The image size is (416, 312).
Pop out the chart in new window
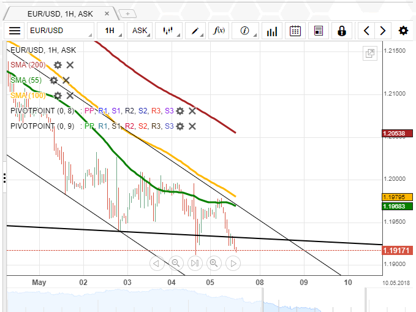pos(370,53)
